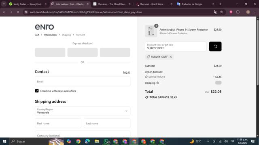Image resolution: width=259 pixels, height=145 pixels.
Task: Stop loading the page
Action: [x=18, y=12]
